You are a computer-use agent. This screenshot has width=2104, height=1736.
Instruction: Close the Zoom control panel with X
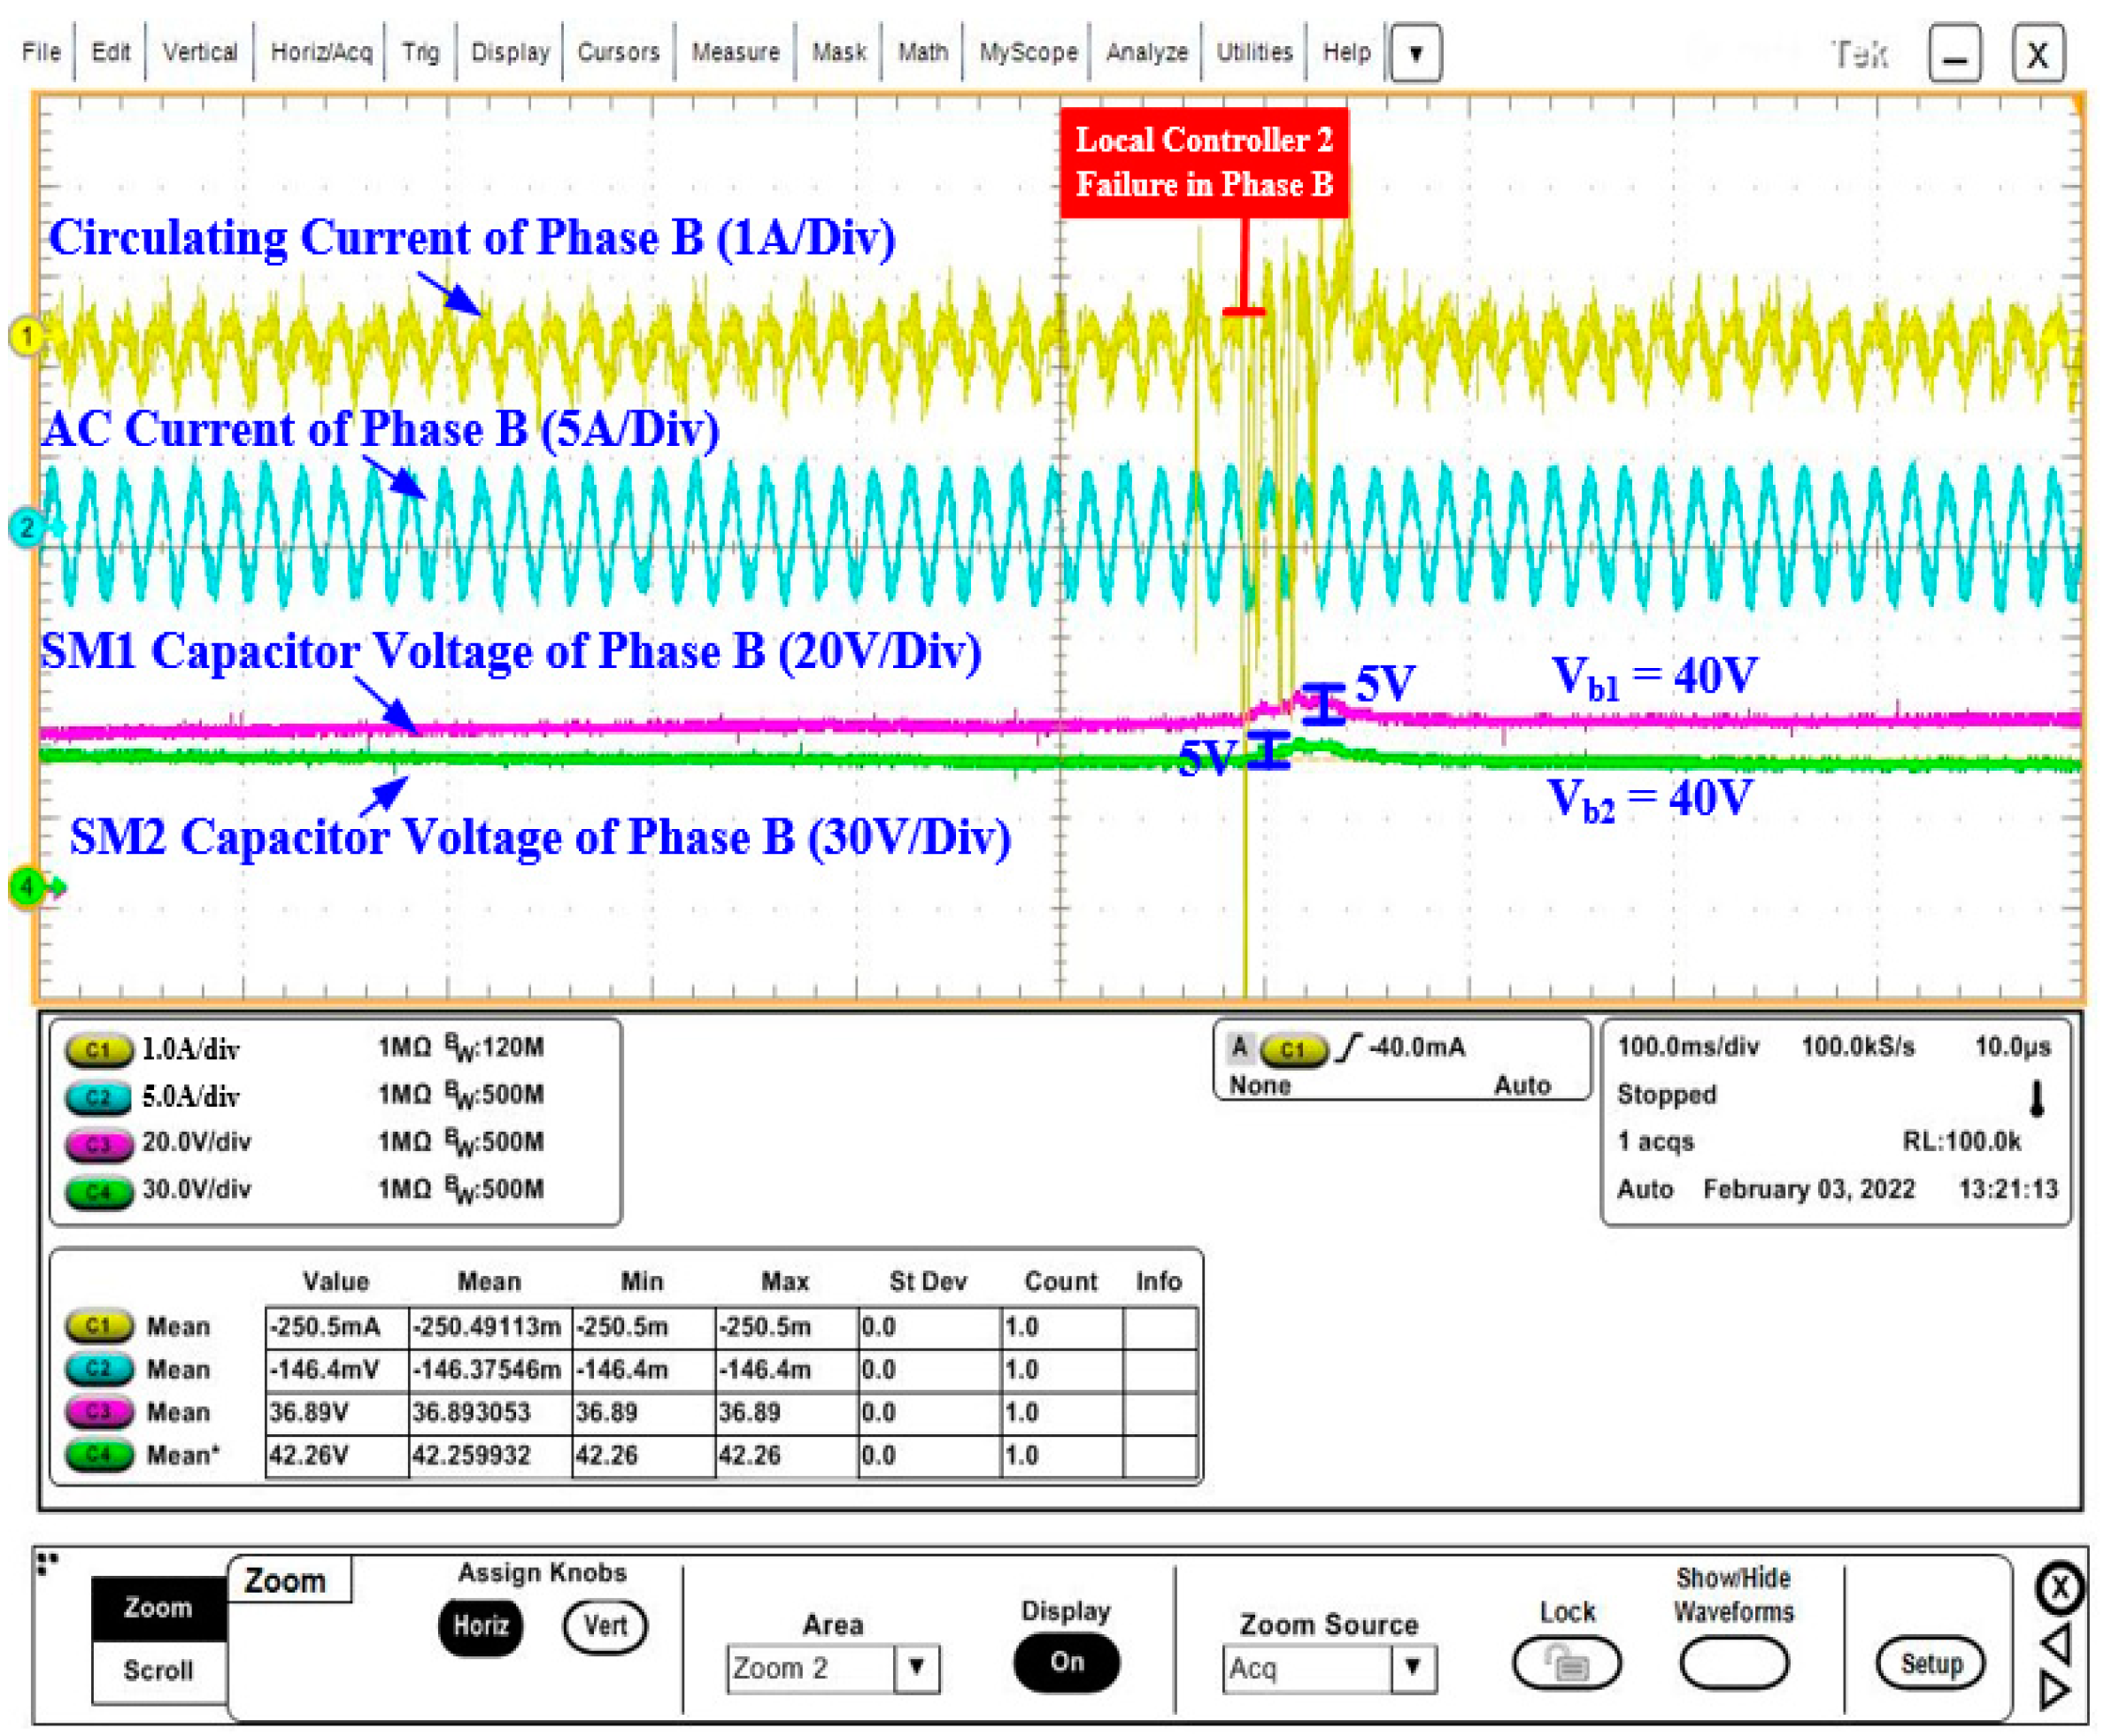[x=2058, y=1587]
